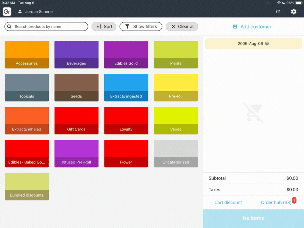Click the crossed-out empty cart icon
The image size is (304, 228).
253,112
